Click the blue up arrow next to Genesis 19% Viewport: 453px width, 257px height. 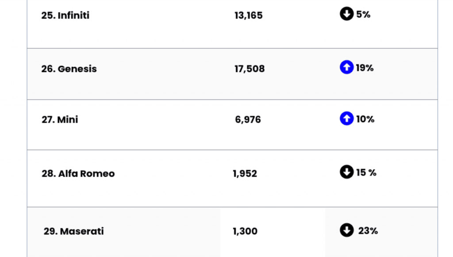346,68
